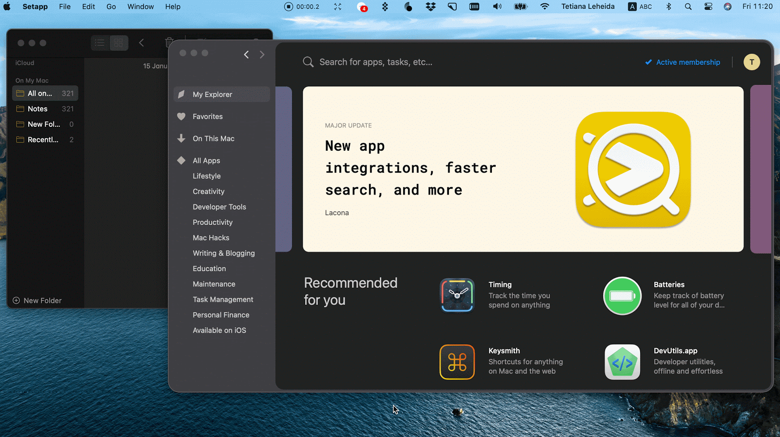780x437 pixels.
Task: Open the Creativity category
Action: pos(209,191)
